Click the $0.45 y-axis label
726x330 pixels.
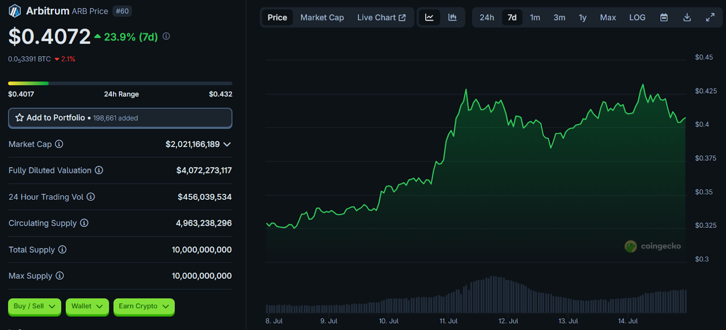click(704, 57)
